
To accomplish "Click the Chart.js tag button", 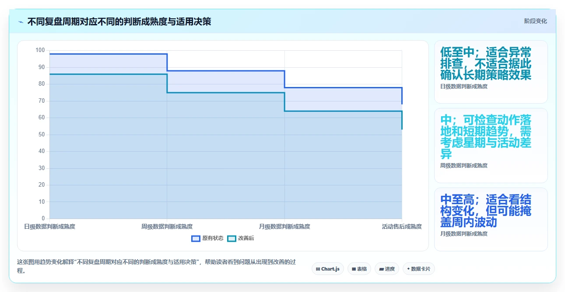I will (x=328, y=269).
